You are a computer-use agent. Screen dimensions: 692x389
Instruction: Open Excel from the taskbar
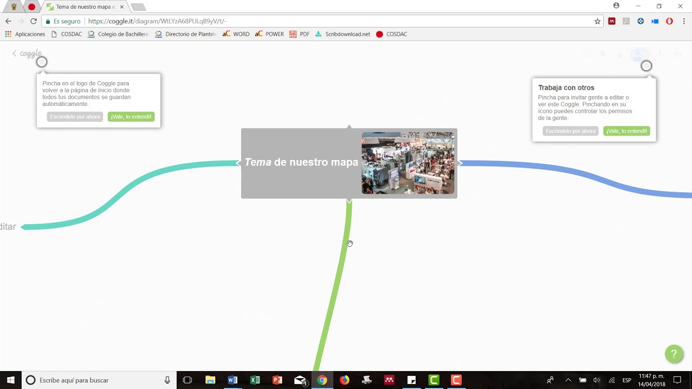click(x=255, y=380)
